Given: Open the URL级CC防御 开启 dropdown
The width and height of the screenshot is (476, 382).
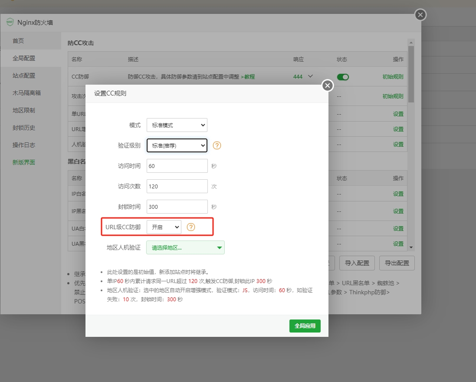Looking at the screenshot, I should [x=164, y=227].
